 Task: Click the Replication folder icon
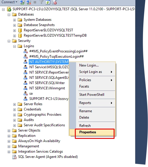coord(14,136)
